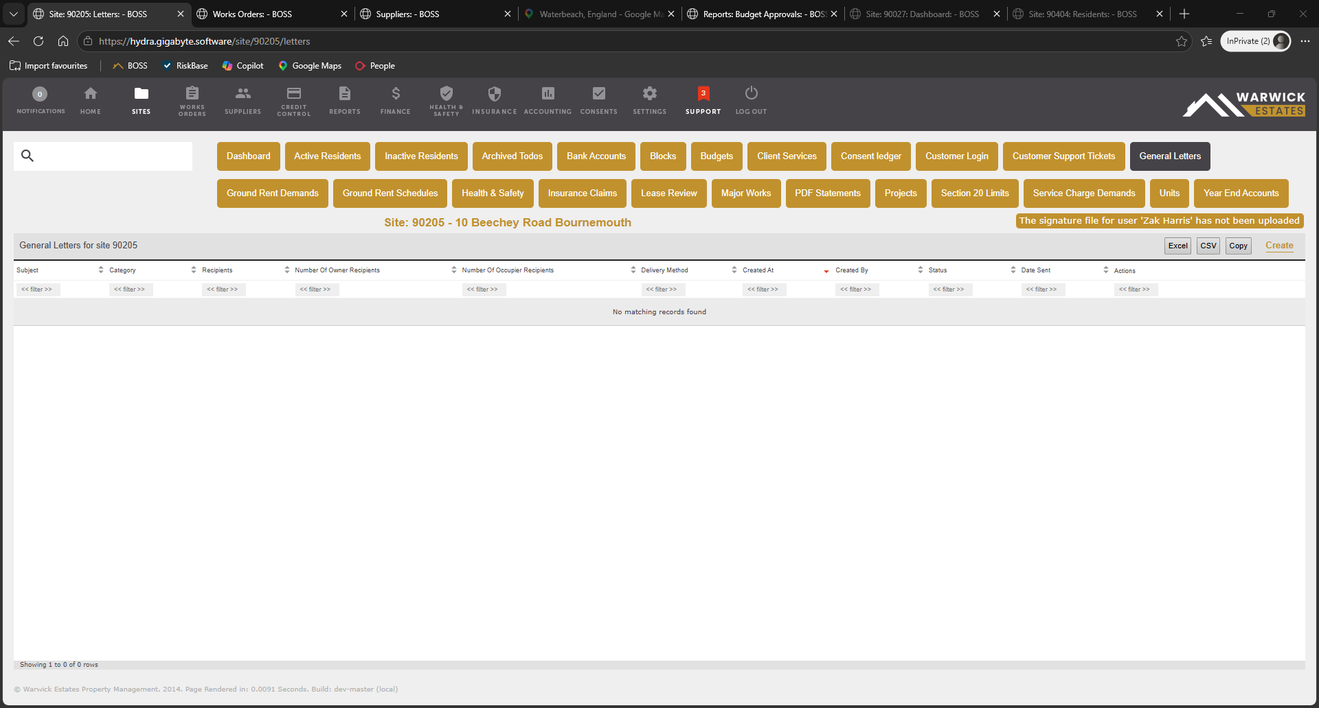Open new tab plus button
Image resolution: width=1319 pixels, height=708 pixels.
1184,14
